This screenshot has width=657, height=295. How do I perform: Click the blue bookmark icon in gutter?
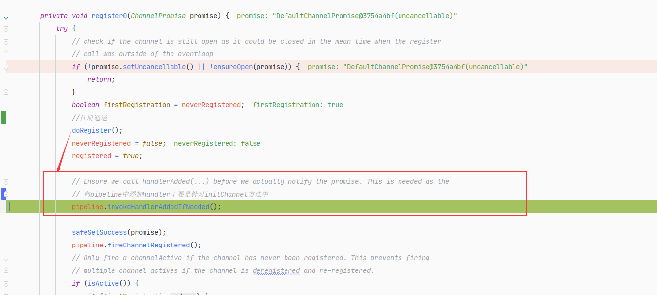pos(3,194)
